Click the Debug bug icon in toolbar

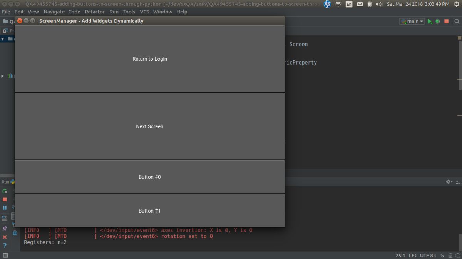tap(438, 22)
